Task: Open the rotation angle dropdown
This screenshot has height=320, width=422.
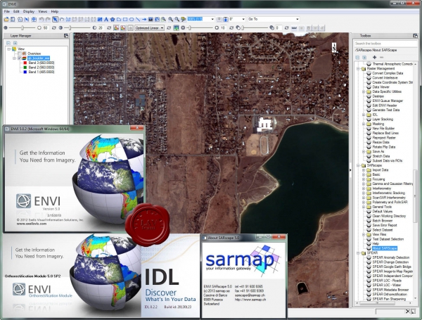Action: point(243,19)
